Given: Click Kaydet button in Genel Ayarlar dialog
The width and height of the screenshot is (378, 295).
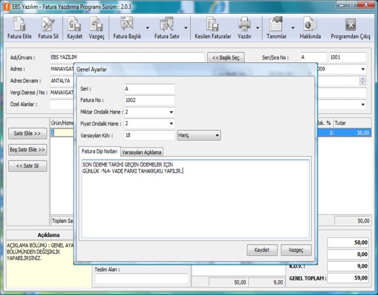Looking at the screenshot, I should coord(262,250).
